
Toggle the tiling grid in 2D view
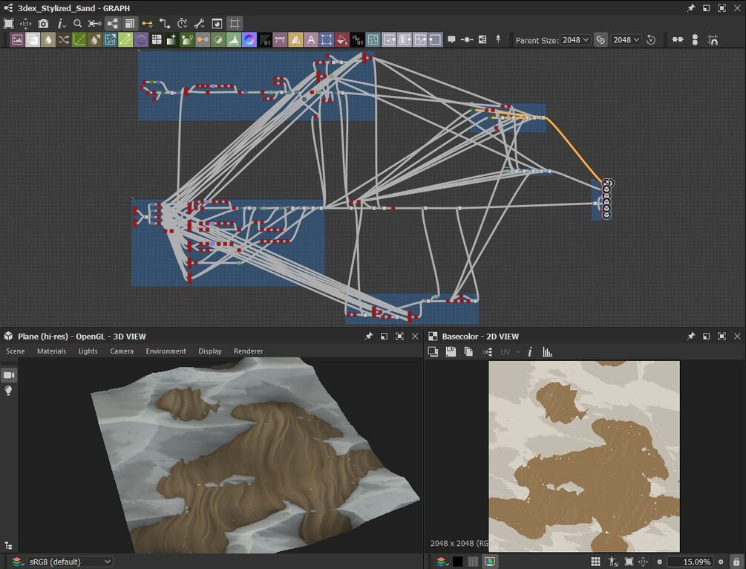coord(595,562)
